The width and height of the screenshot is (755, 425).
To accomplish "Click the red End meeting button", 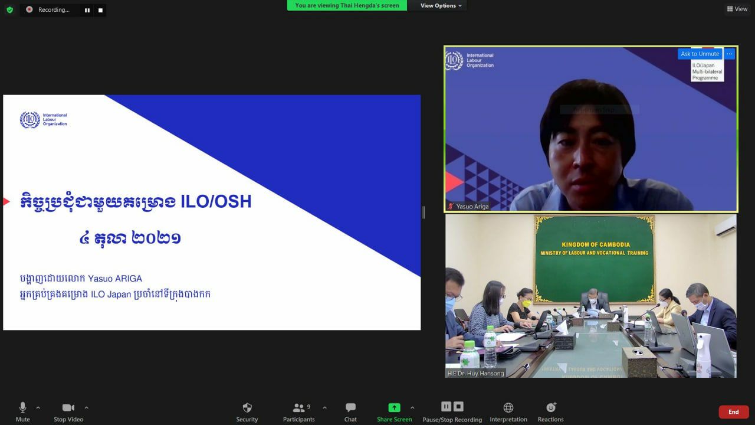I will (x=734, y=412).
